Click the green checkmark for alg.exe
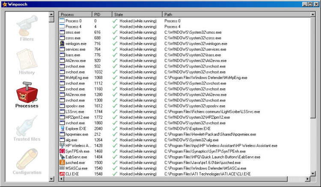 tap(115, 140)
